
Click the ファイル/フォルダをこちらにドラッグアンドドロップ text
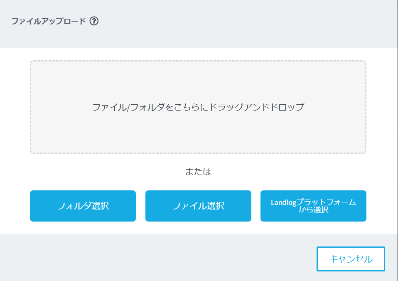[198, 107]
